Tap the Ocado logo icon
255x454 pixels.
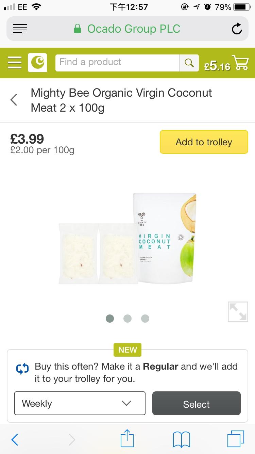37,63
